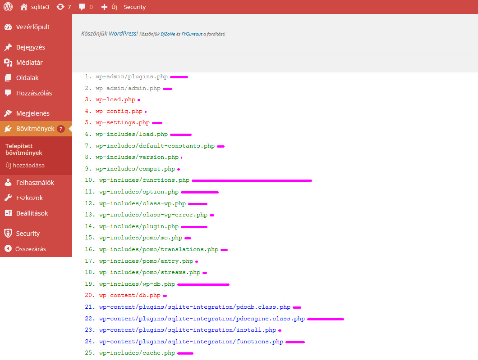
Task: Click the wp-includes/version.php entry
Action: point(137,157)
